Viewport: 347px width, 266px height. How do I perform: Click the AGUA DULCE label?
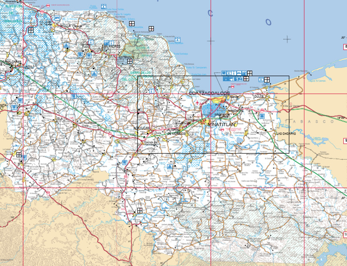coord(259,95)
